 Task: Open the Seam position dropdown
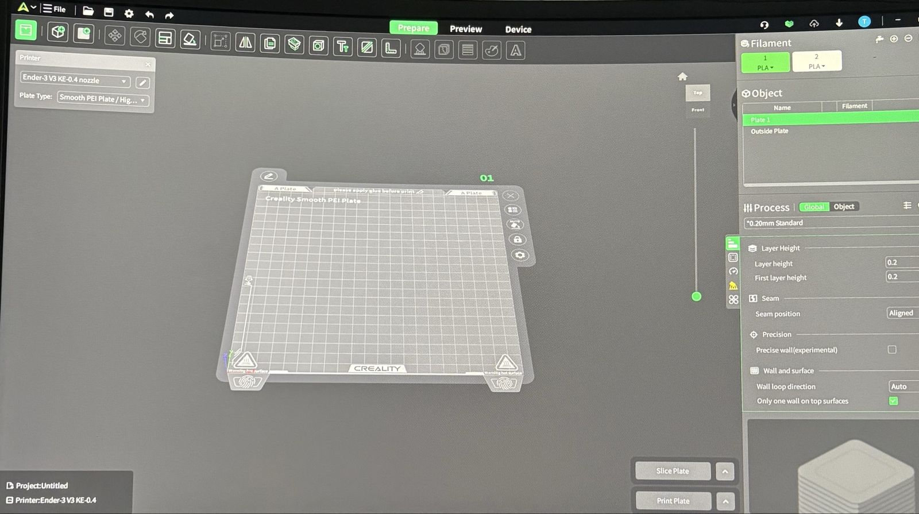[x=903, y=313]
